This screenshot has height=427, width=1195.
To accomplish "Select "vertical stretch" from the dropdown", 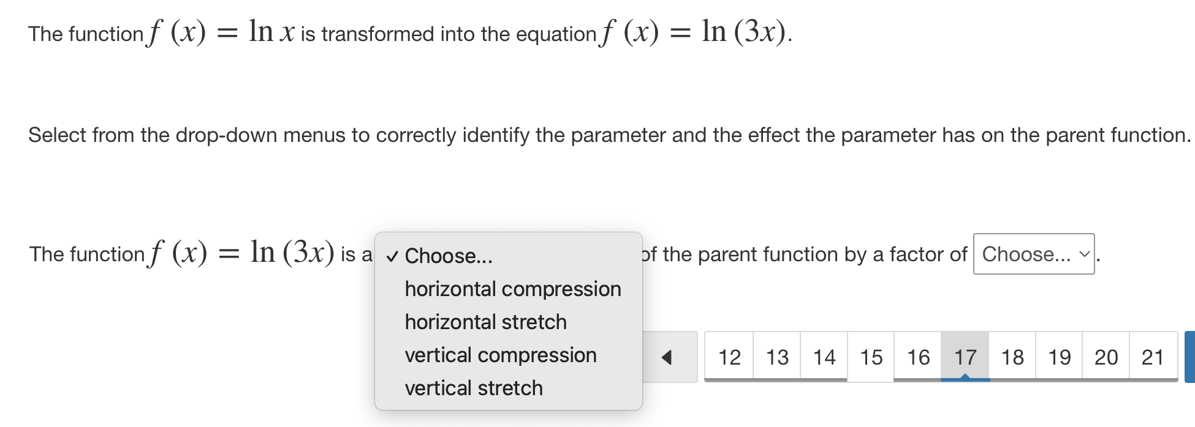I will (x=472, y=387).
